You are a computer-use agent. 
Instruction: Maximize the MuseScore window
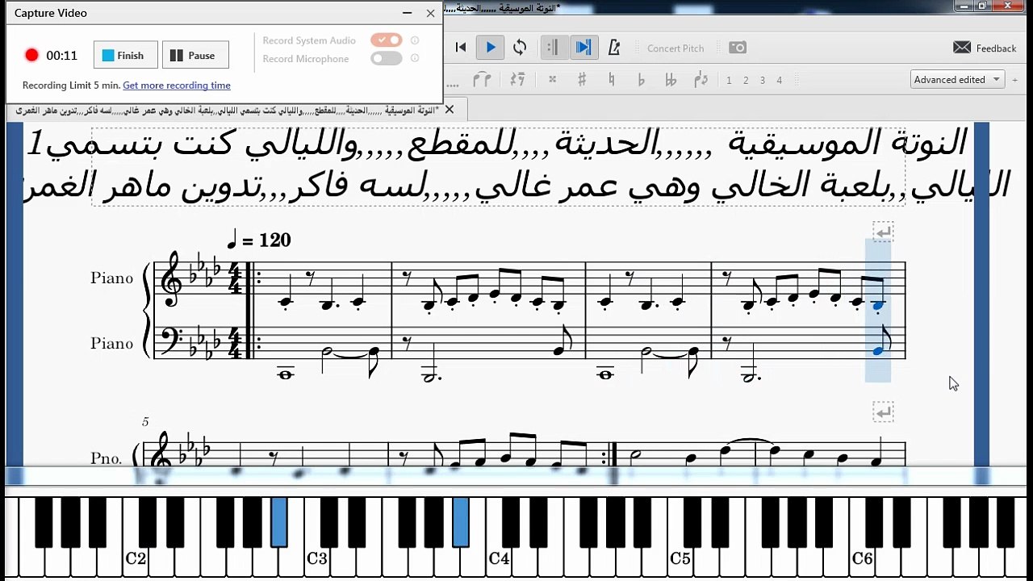982,6
